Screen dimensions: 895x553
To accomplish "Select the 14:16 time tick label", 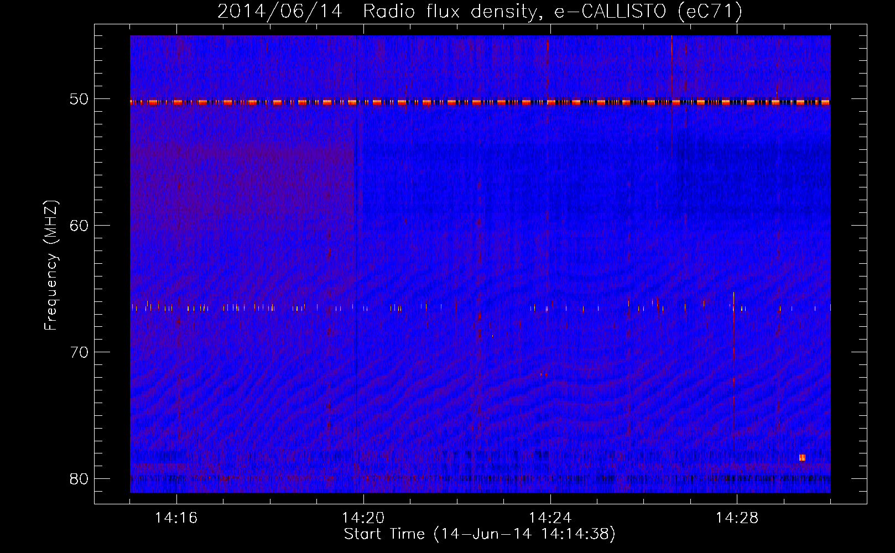I will [176, 518].
